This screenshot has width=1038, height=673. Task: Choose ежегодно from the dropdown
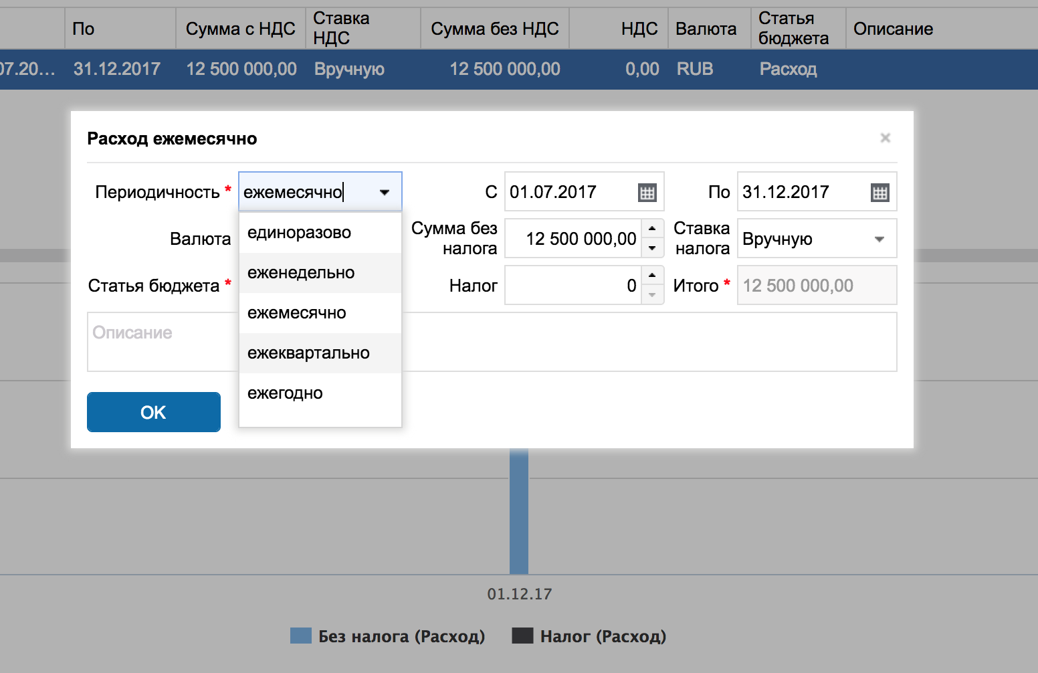point(285,393)
